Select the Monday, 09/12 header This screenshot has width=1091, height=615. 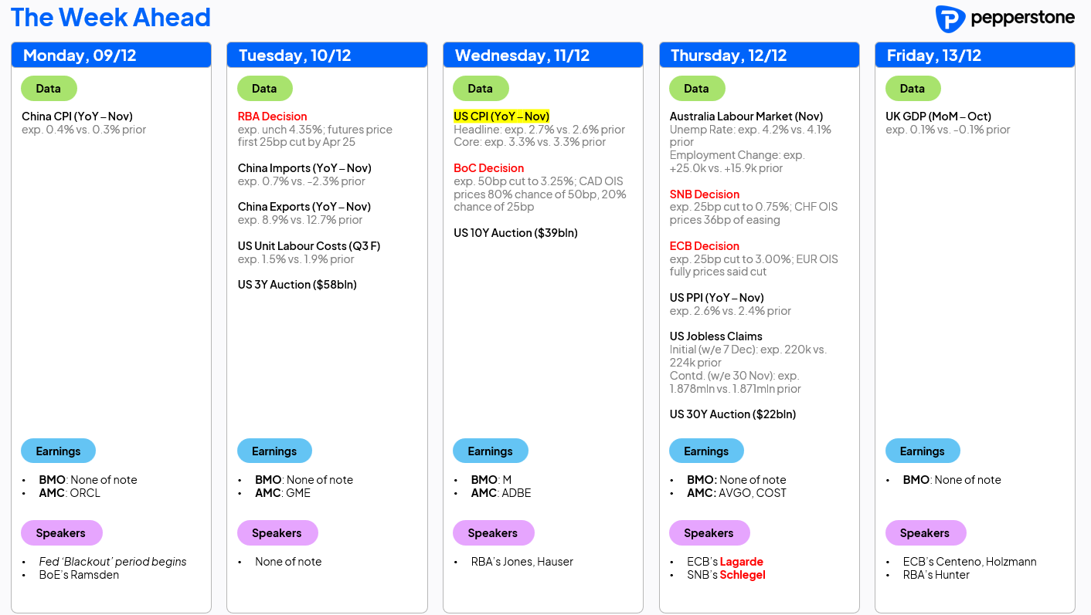(x=111, y=56)
